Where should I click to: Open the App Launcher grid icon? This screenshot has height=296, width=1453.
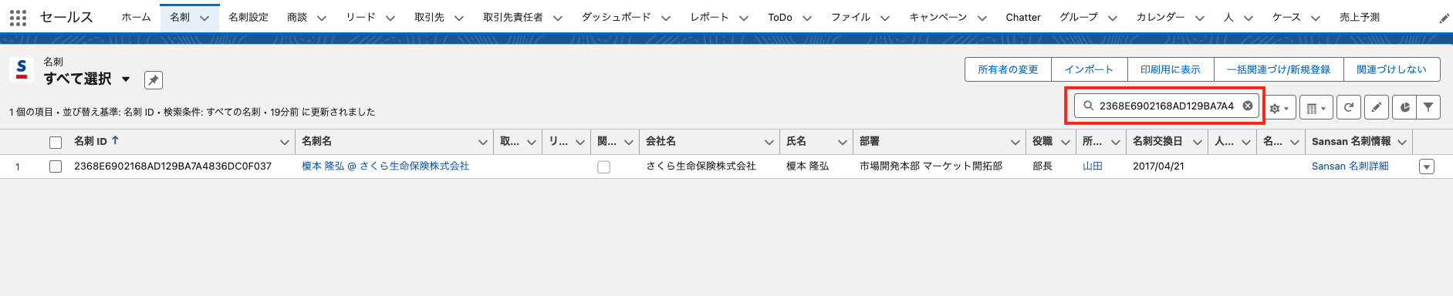(x=18, y=17)
